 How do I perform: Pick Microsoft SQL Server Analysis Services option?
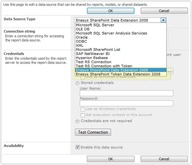(x=121, y=33)
